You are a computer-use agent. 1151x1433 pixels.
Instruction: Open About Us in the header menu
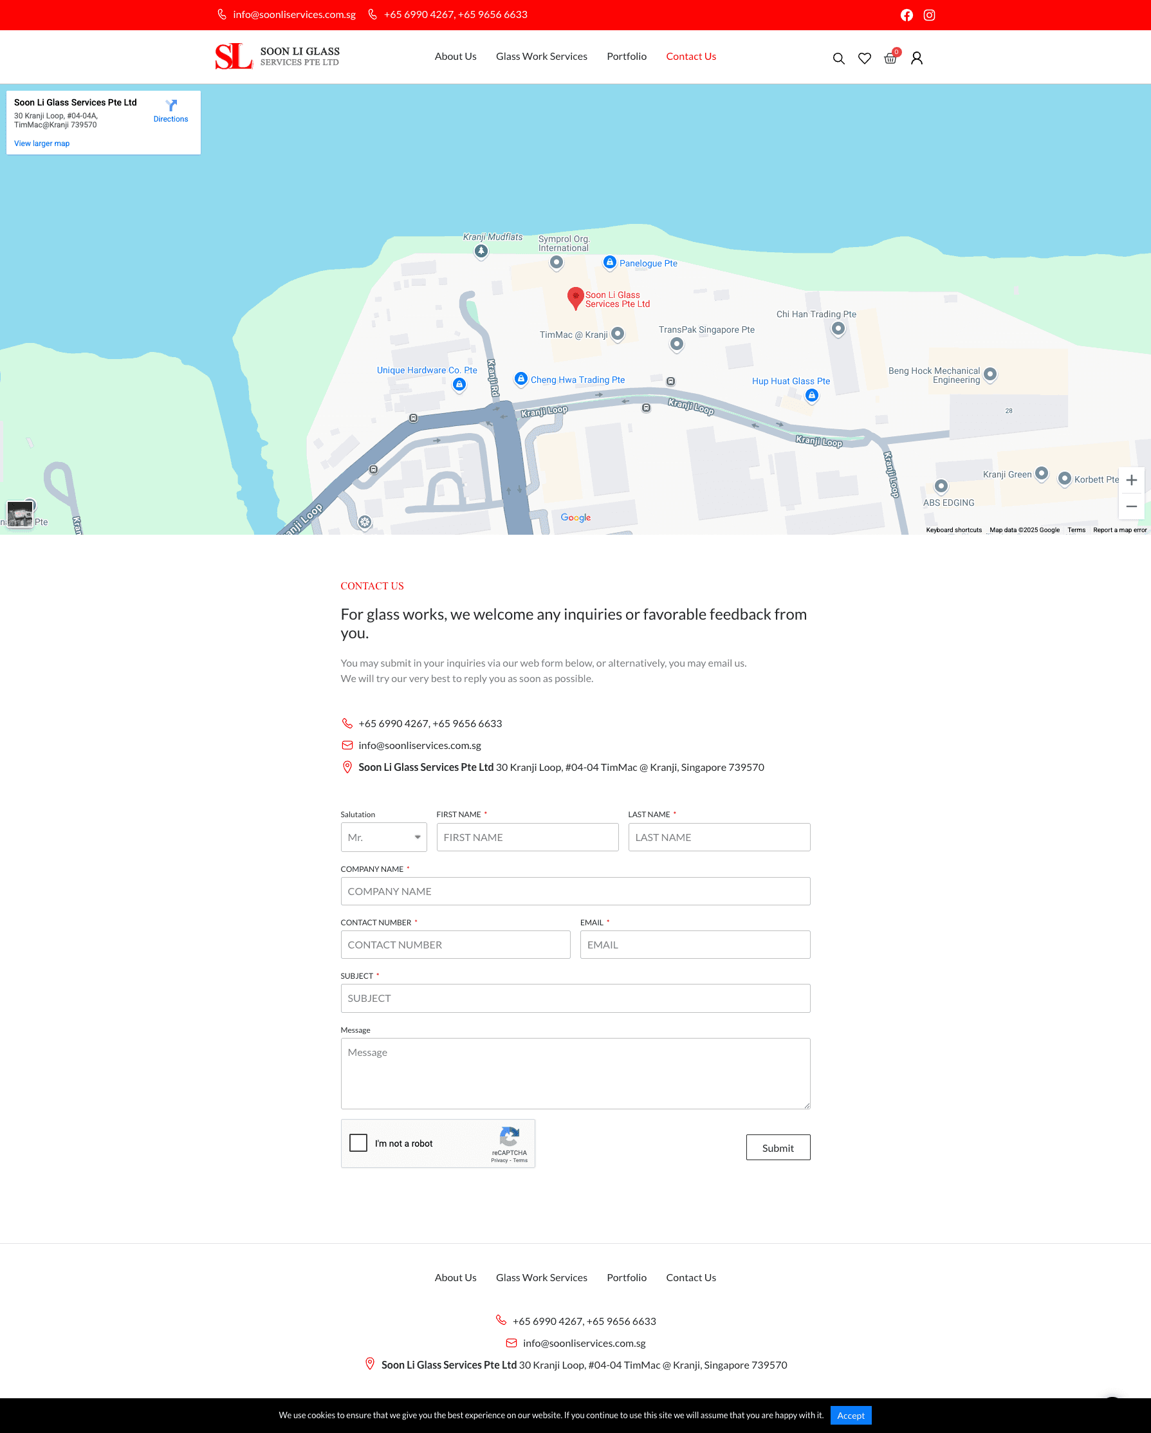pyautogui.click(x=456, y=57)
